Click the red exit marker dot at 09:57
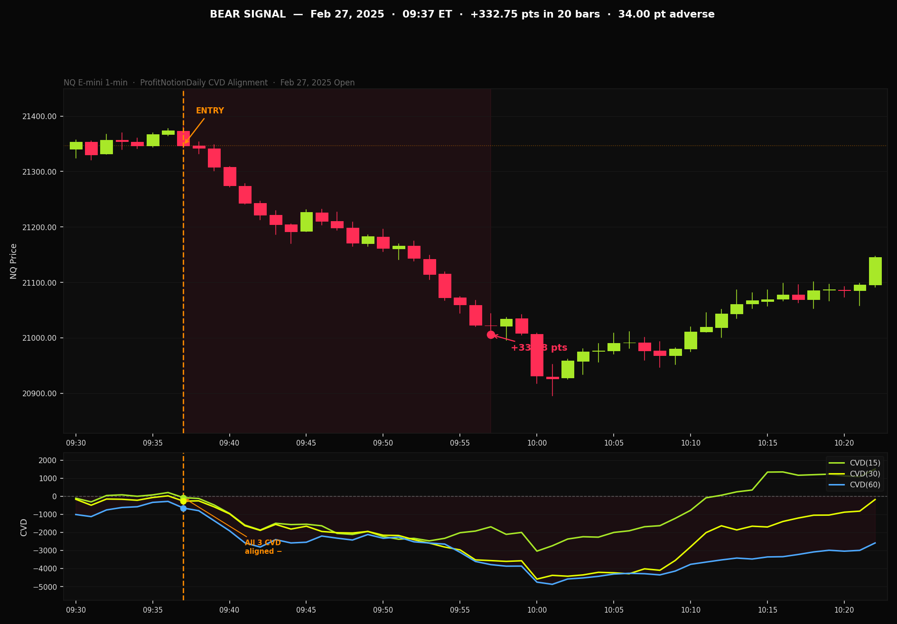897x624 pixels. (491, 335)
